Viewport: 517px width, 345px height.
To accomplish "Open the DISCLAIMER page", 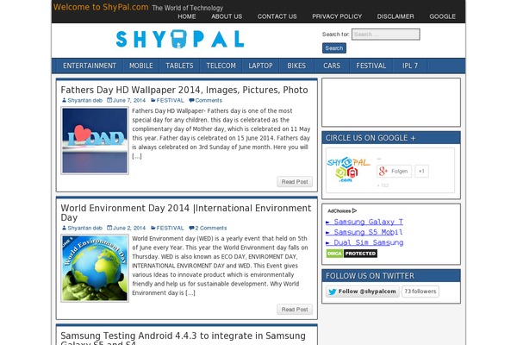I will [x=396, y=16].
